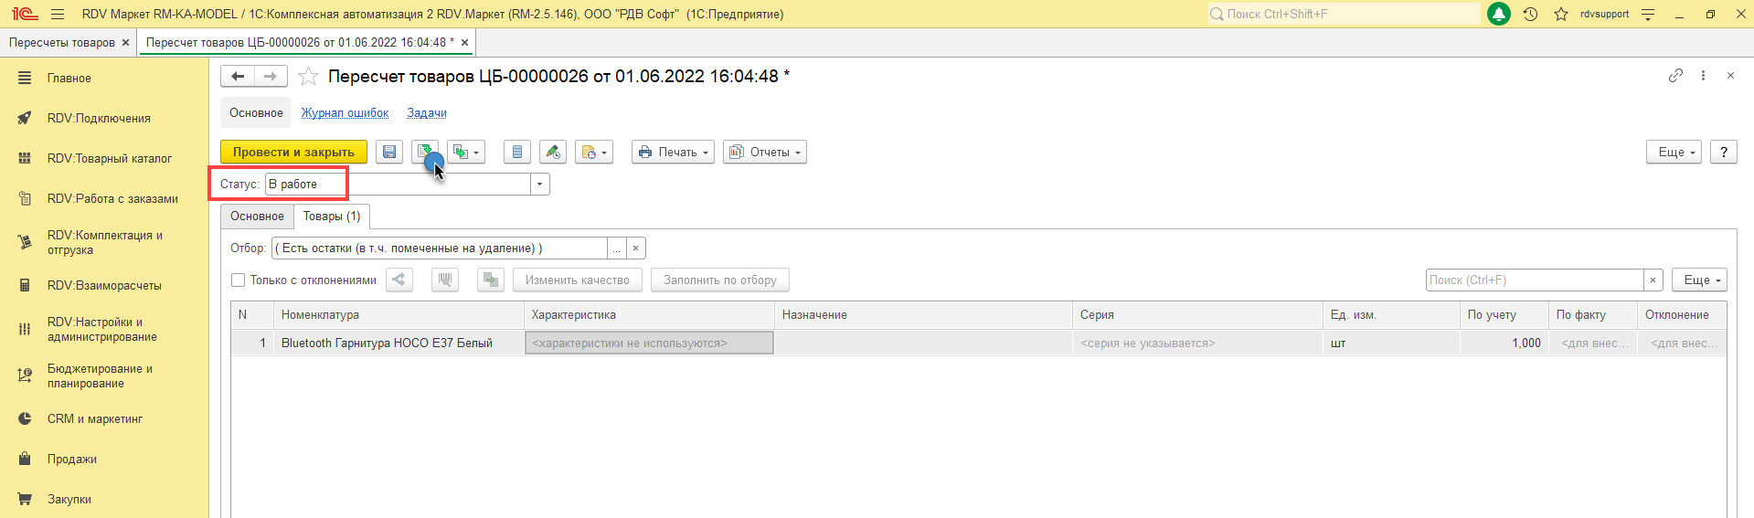The width and height of the screenshot is (1754, 518).
Task: Click the document movements list icon
Action: point(517,153)
